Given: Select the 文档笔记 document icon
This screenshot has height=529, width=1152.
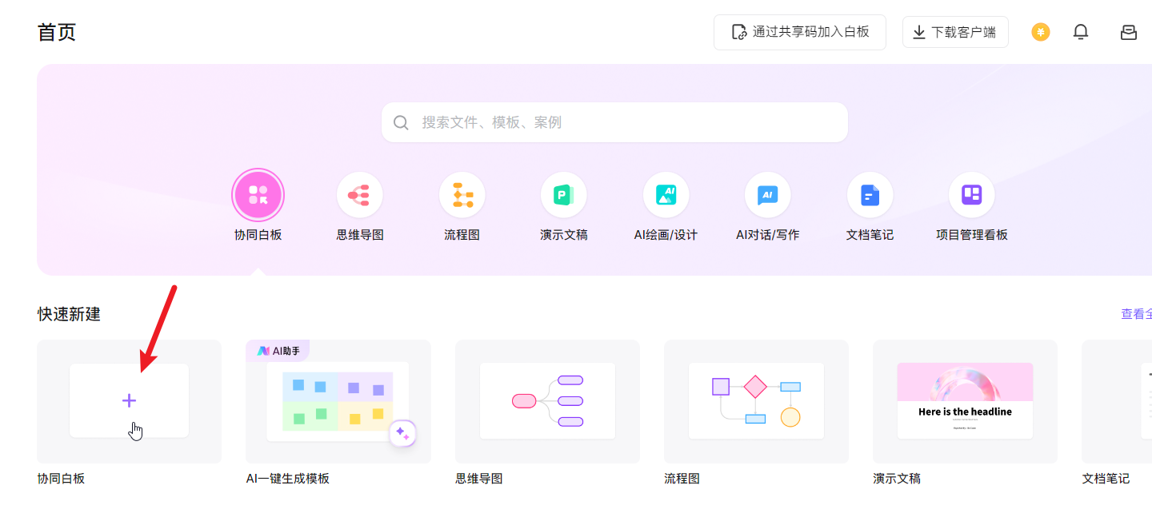Looking at the screenshot, I should (870, 195).
